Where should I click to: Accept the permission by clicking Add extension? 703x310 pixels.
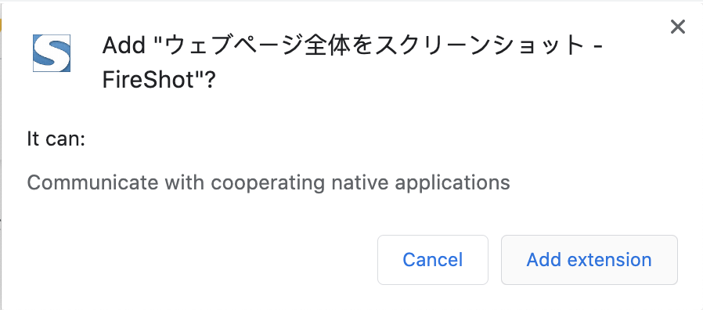pyautogui.click(x=589, y=260)
